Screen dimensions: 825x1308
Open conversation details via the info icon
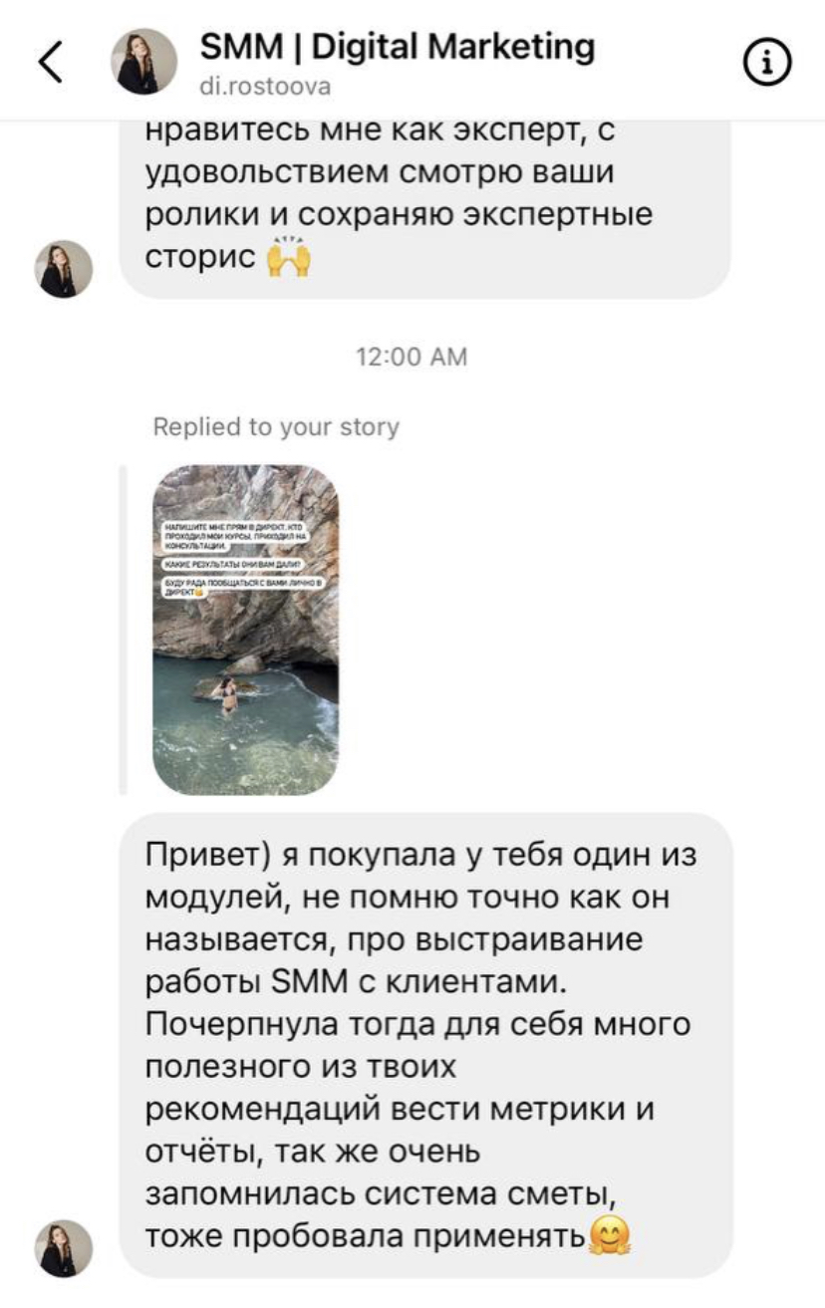point(767,63)
